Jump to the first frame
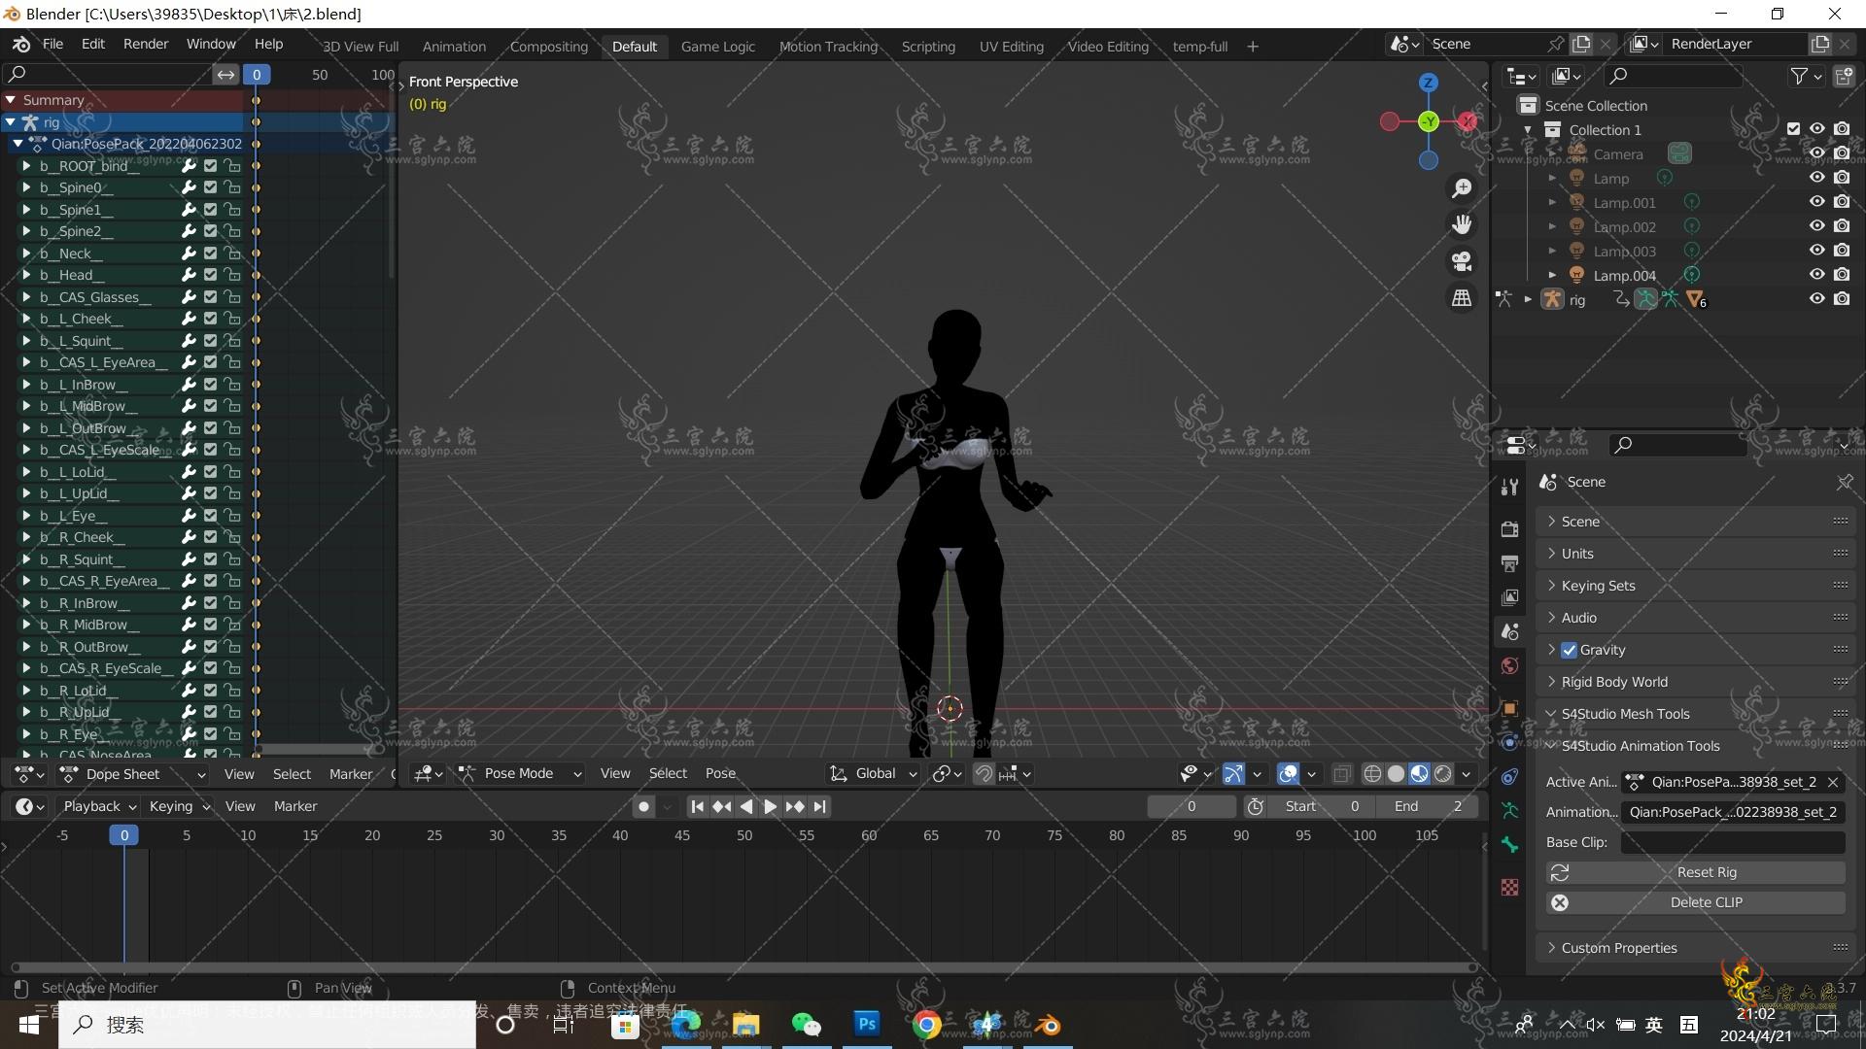 pos(697,806)
